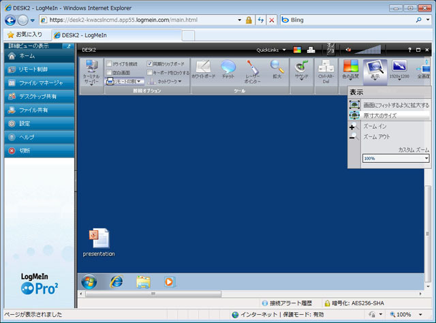
Task: Click the Ctrl-Alt-Del keys icon in title bar
Action: 311,50
